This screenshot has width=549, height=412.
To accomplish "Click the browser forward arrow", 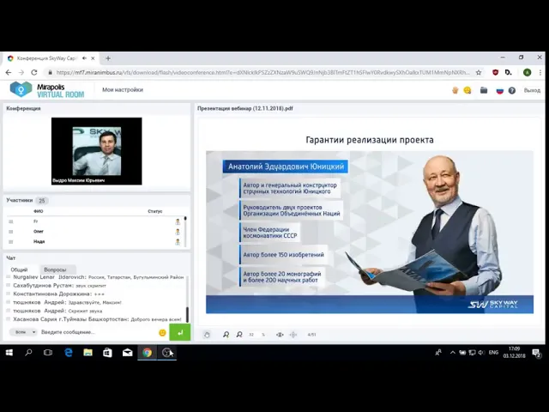I will pyautogui.click(x=21, y=72).
